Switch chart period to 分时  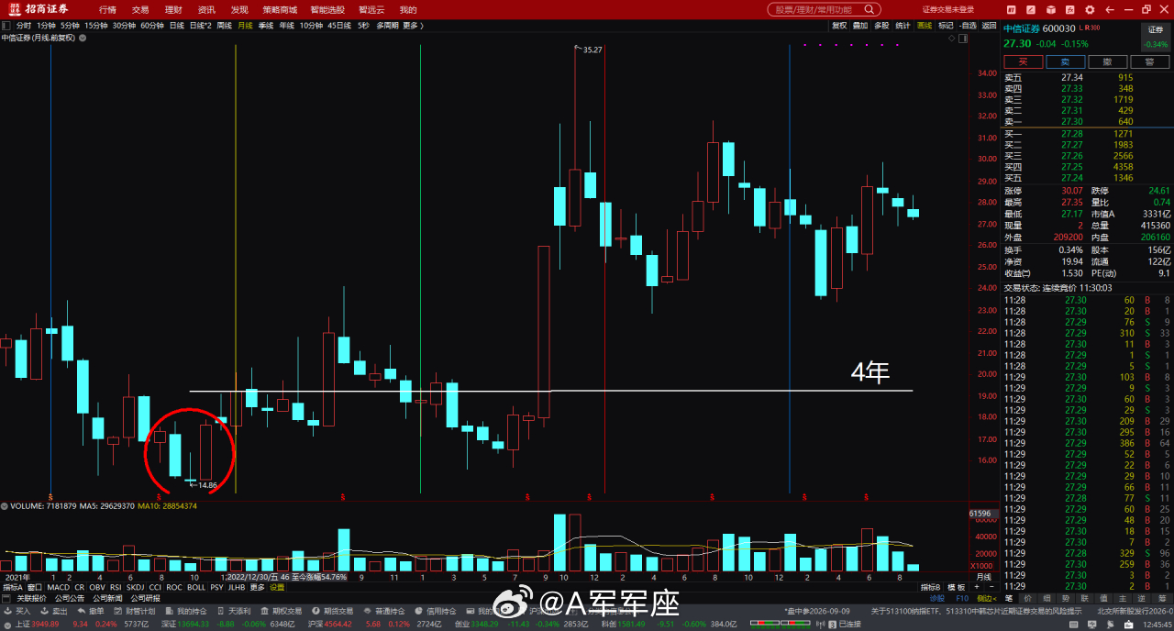[x=24, y=26]
